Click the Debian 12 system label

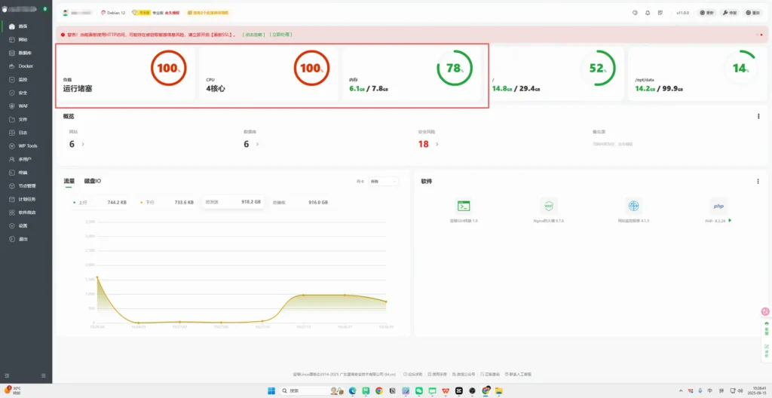(113, 13)
